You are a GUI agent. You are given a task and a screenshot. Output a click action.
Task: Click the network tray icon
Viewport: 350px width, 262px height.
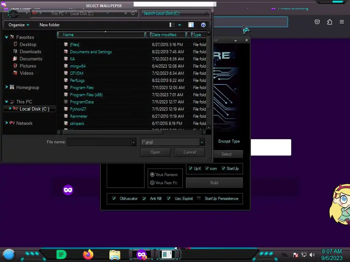click(304, 254)
